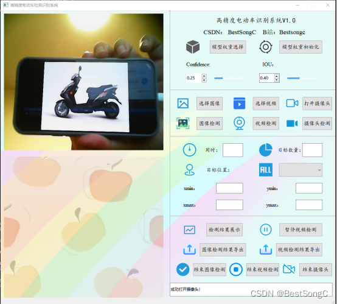Viewport: 337px width, 304px height.
Task: Click the title text 高精度电动车识别系统V1.0
Action: (255, 21)
